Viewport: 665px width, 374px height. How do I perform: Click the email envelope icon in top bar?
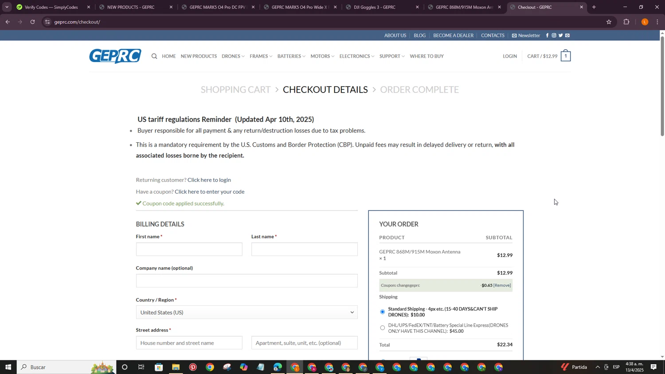point(567,35)
